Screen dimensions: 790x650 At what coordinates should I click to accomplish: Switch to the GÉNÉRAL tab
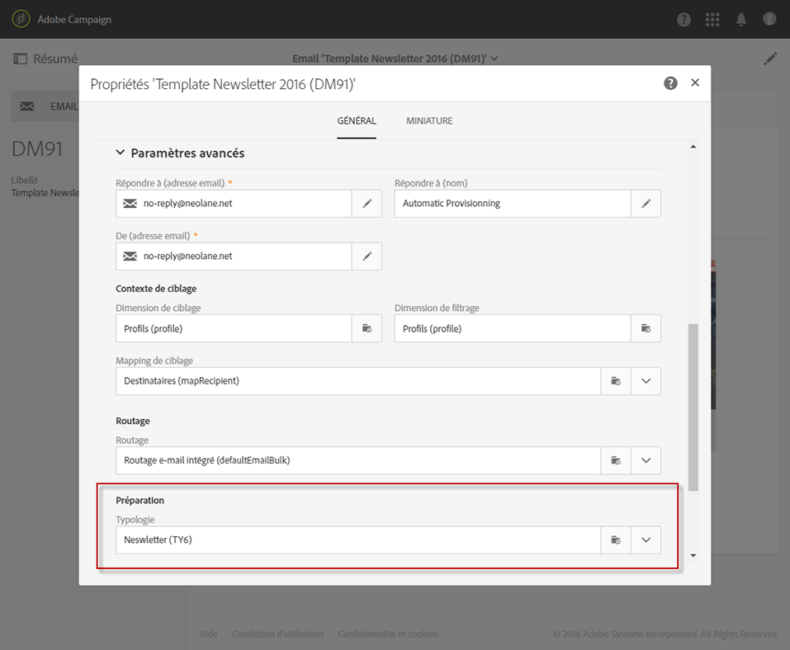click(x=357, y=120)
